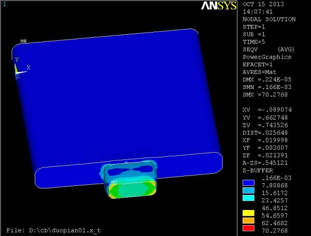Select the MN minimum stress marker
Screen dimensions: 311x236
pyautogui.click(x=23, y=41)
